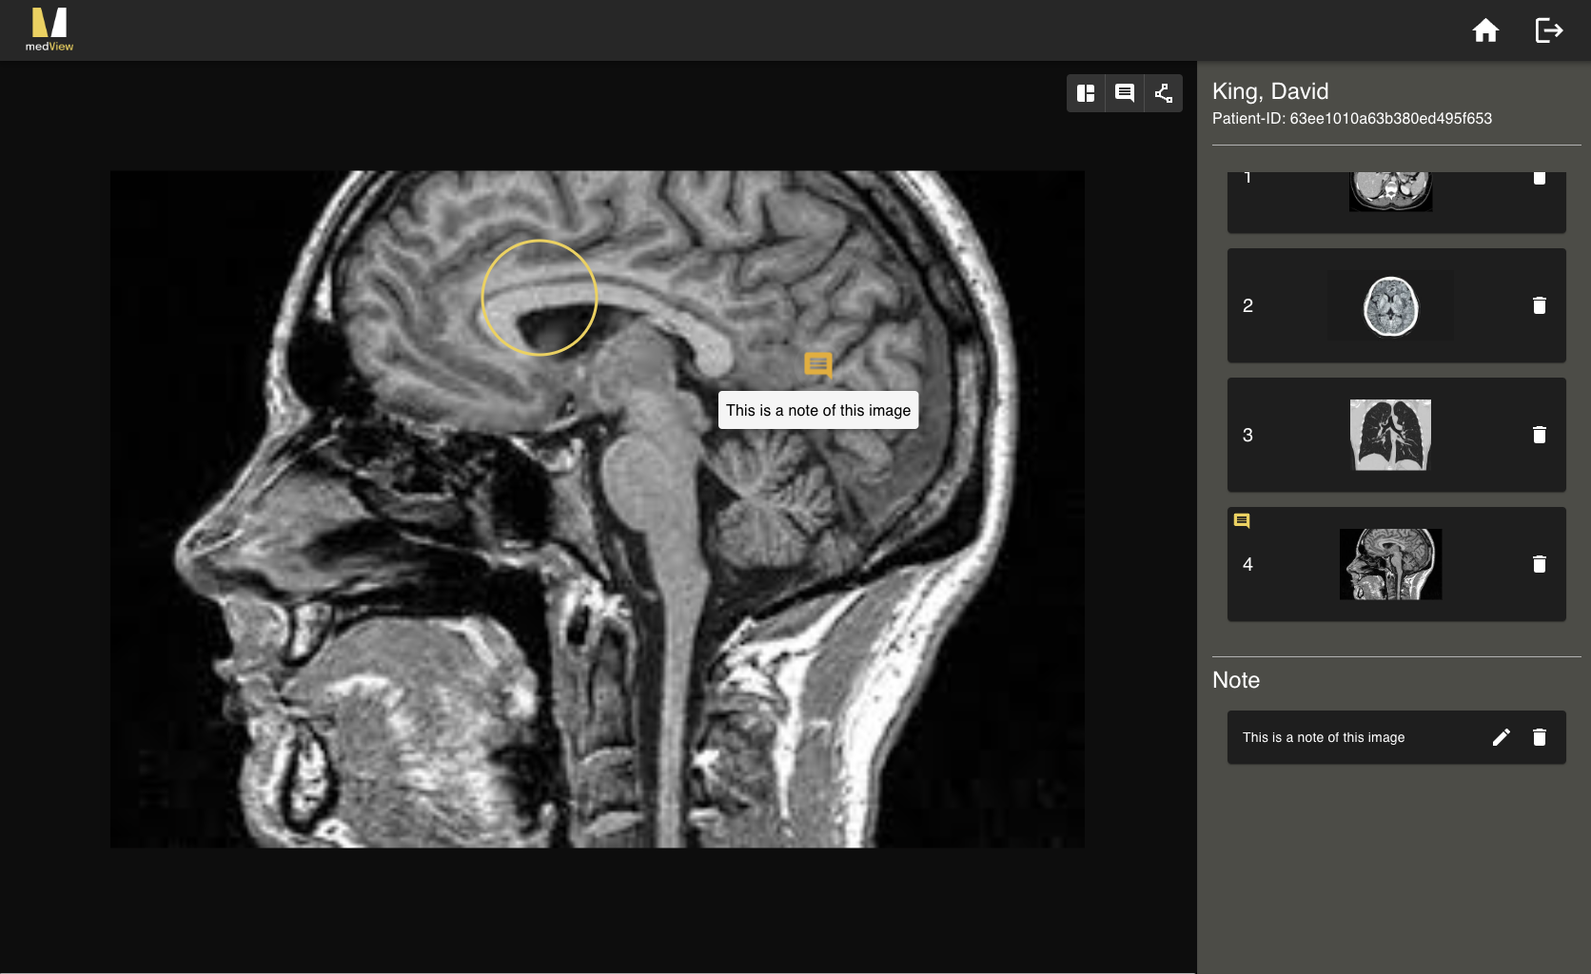Screen dimensions: 1591x974
Task: Click the medView logo
Action: click(49, 29)
